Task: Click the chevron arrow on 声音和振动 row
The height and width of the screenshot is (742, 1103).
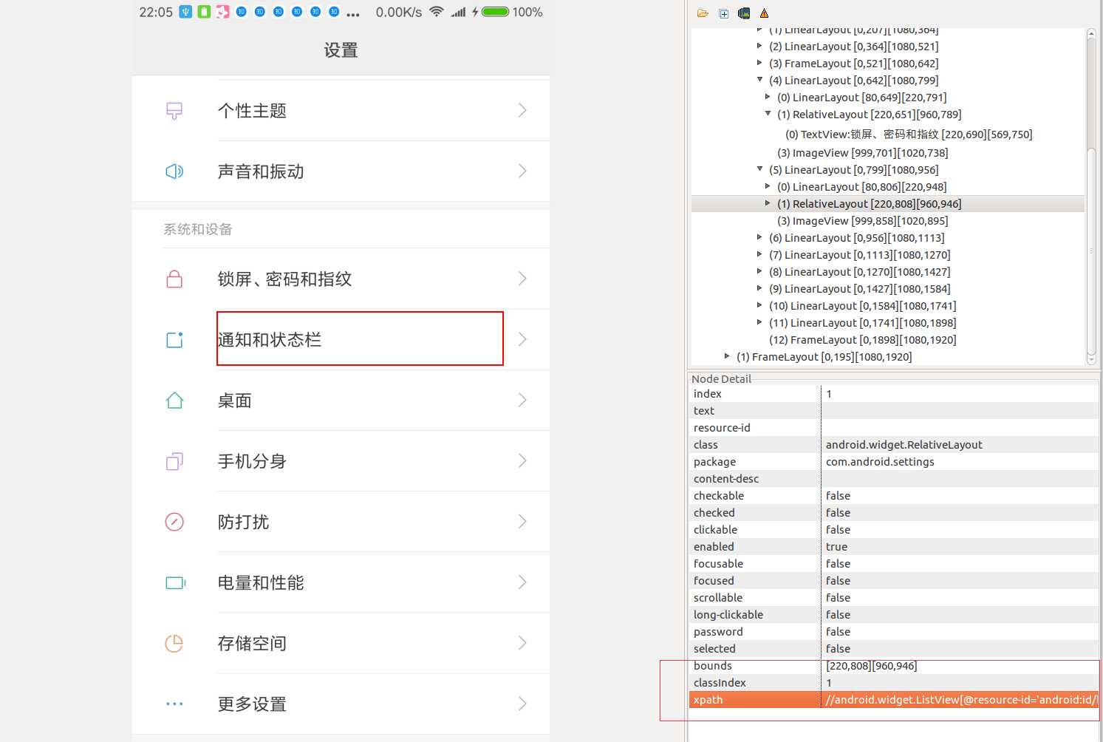Action: coord(522,171)
